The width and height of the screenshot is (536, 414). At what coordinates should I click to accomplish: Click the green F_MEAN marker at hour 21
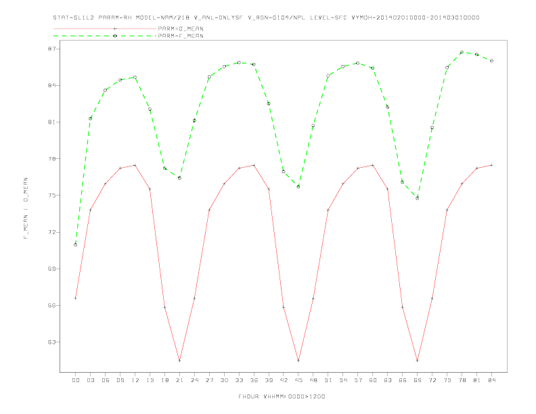click(179, 178)
